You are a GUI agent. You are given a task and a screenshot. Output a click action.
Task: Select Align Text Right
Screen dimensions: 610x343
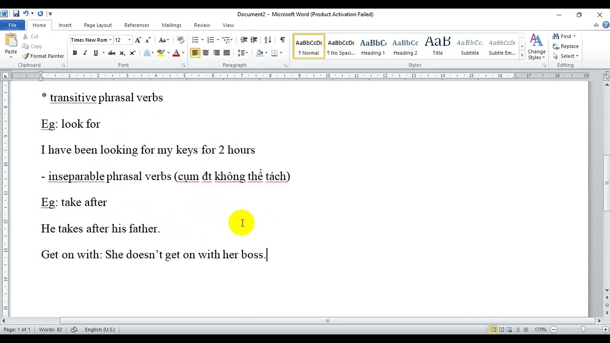216,53
